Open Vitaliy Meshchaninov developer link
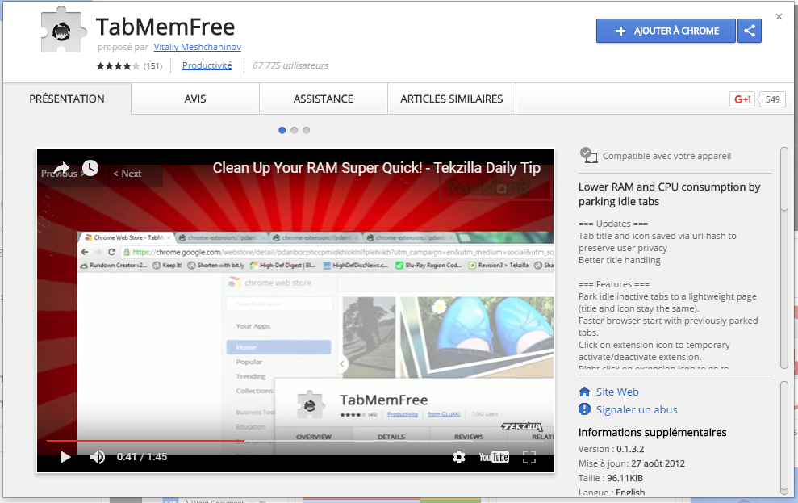Image resolution: width=798 pixels, height=503 pixels. point(198,47)
